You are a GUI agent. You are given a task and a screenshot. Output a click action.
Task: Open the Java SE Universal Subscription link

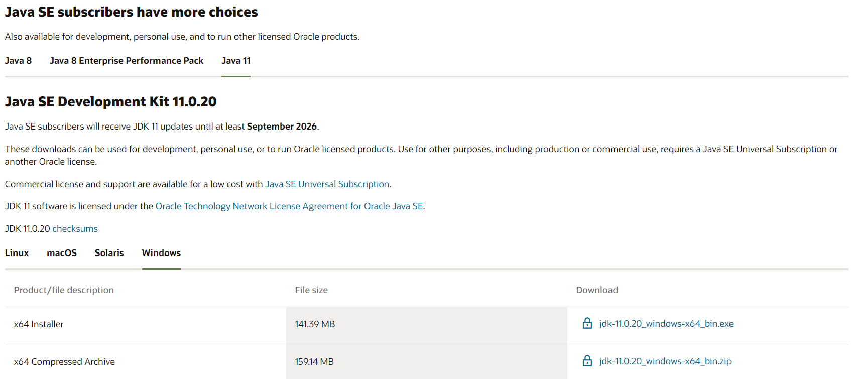pyautogui.click(x=327, y=184)
